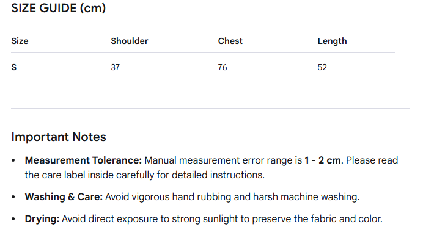Click the Drying bold label
This screenshot has height=227, width=423.
tap(42, 219)
